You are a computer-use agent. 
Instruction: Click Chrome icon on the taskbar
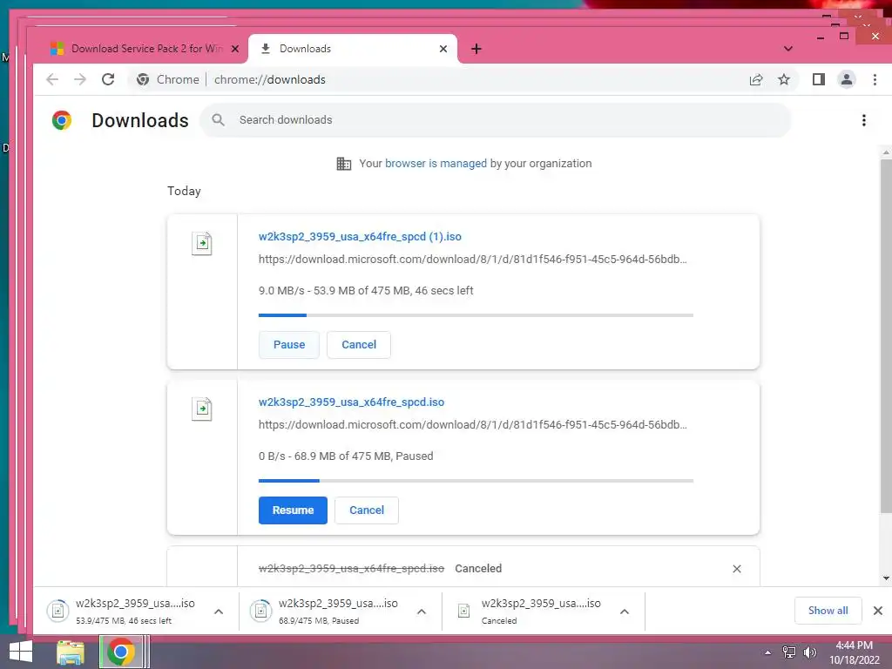tap(120, 652)
